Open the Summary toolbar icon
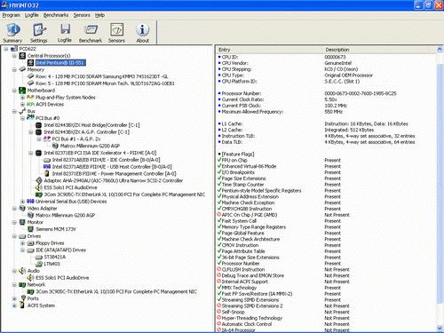444x333 pixels. tap(12, 29)
